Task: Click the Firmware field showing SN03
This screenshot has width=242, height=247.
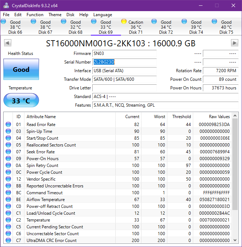Action: pyautogui.click(x=124, y=53)
